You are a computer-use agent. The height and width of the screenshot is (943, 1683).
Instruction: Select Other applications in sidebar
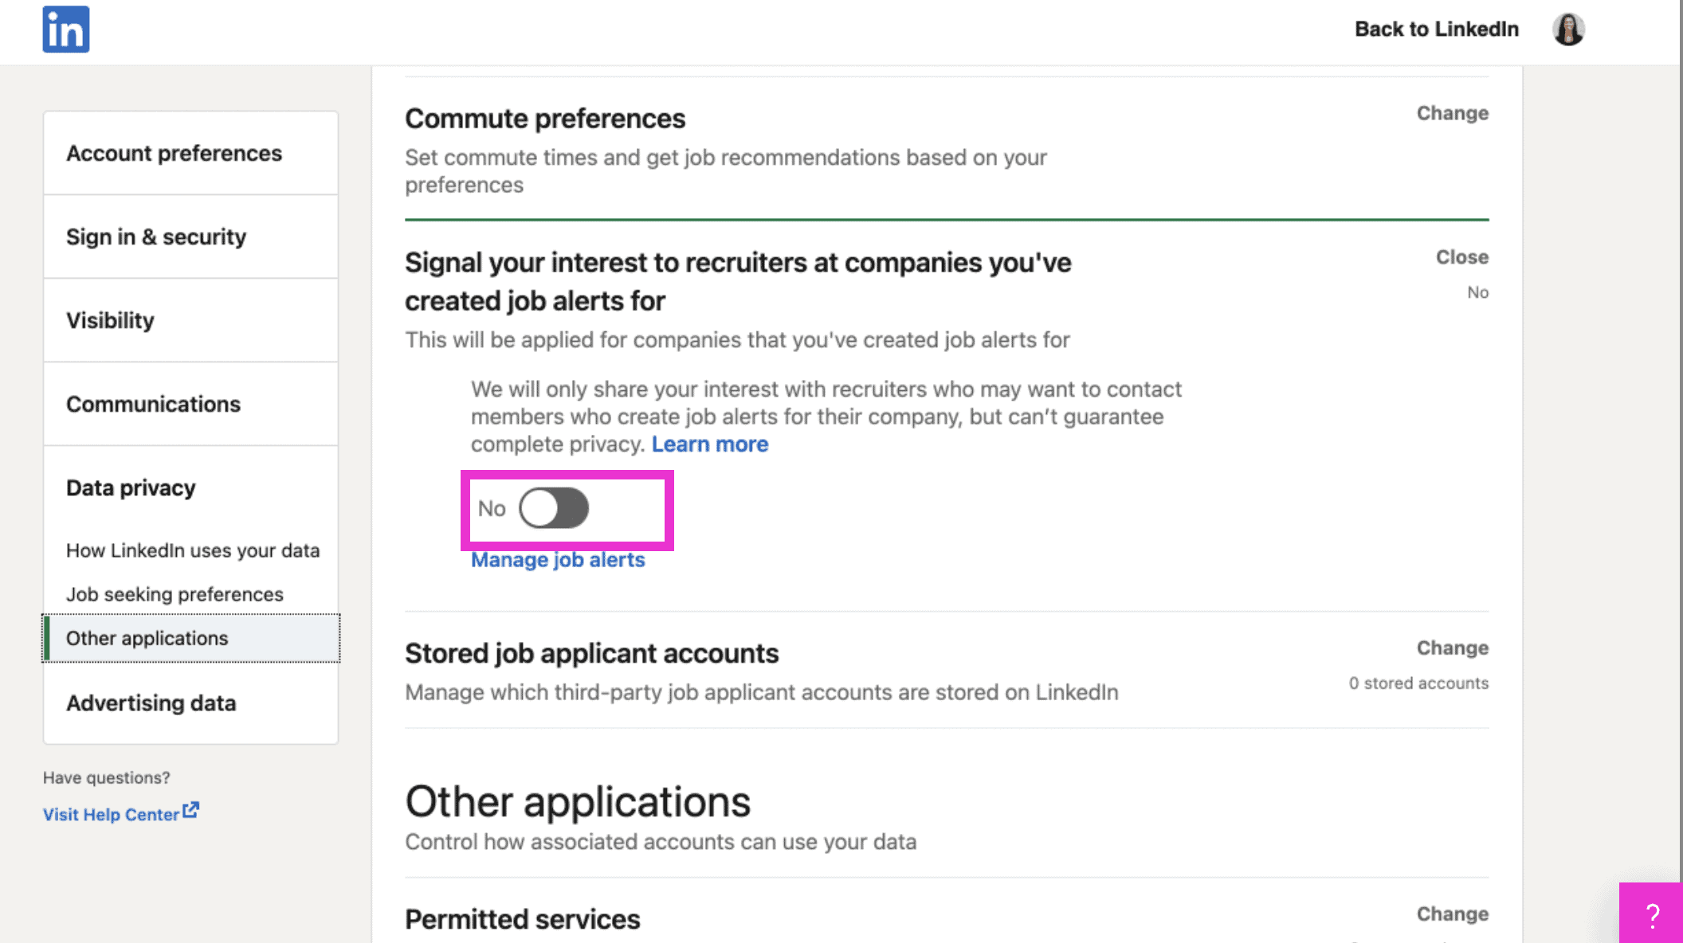coord(147,638)
